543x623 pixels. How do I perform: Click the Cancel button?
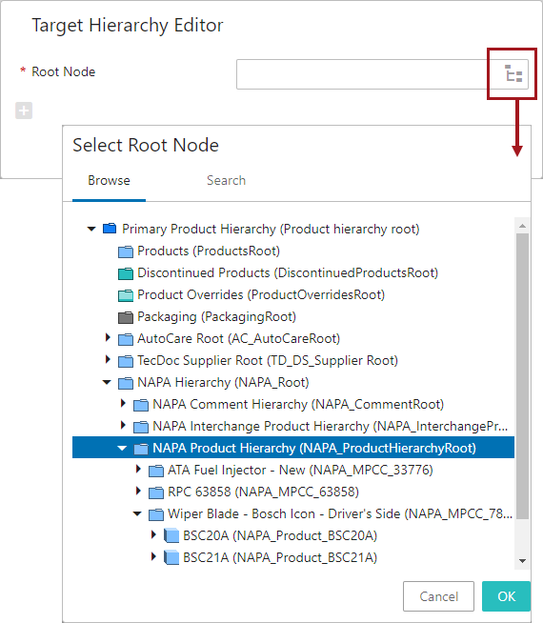pos(438,596)
